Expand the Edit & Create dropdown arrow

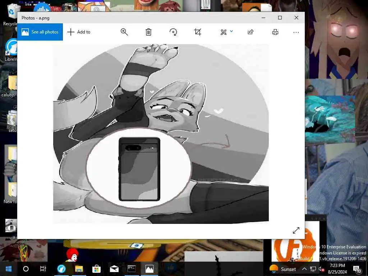click(231, 31)
